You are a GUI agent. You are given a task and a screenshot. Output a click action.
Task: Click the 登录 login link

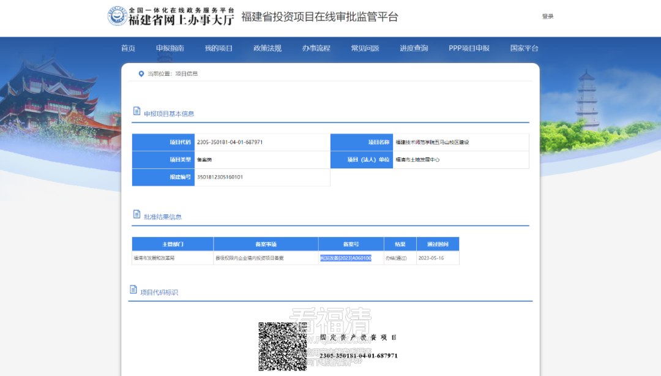coord(548,17)
